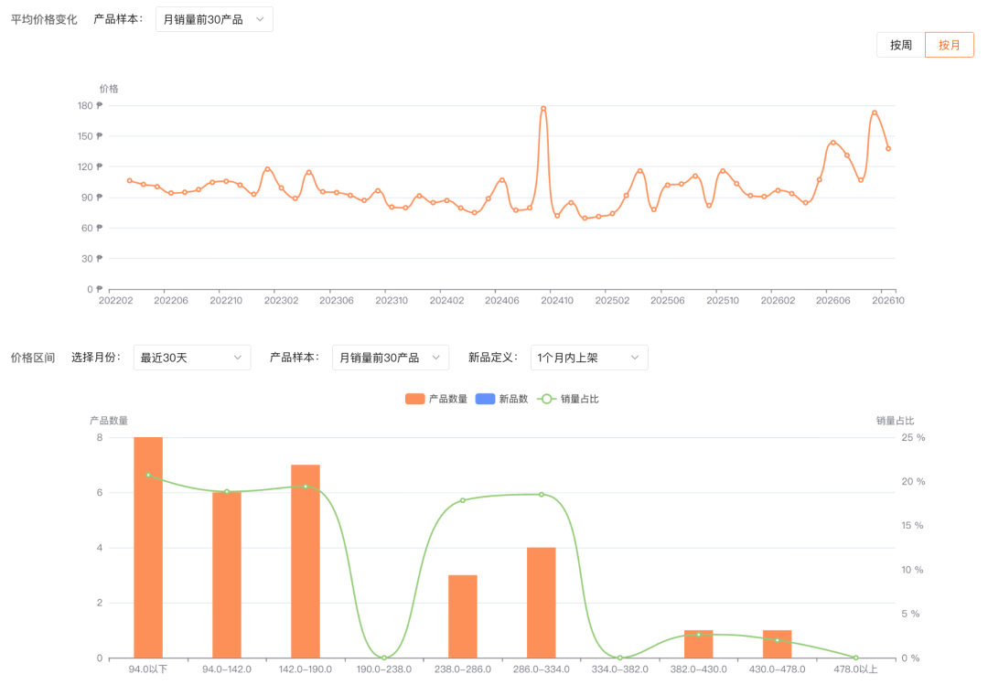Click the 202410 x-axis label on the 2024 side
This screenshot has height=685, width=988.
tap(557, 301)
